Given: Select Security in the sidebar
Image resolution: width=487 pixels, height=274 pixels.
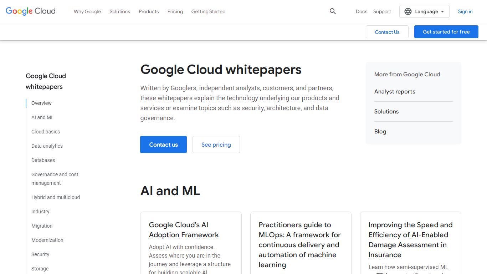Looking at the screenshot, I should click(40, 254).
